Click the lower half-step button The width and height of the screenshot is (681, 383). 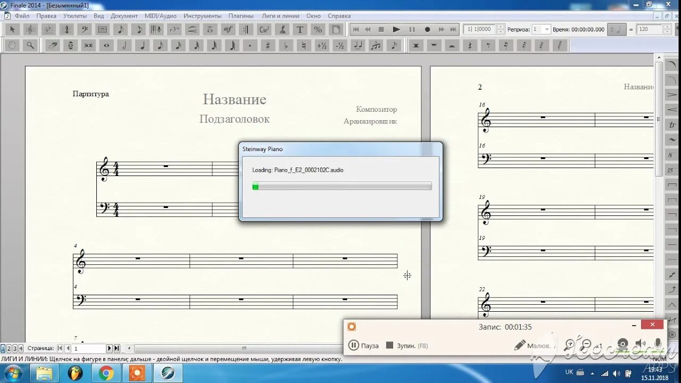[x=340, y=46]
